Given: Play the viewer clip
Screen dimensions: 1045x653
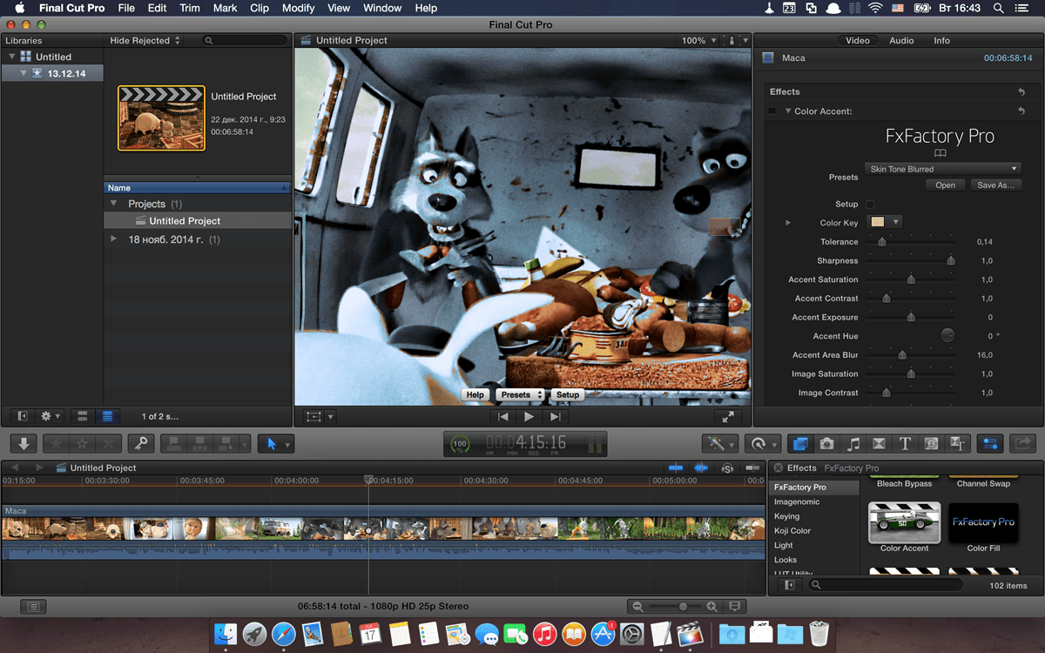Looking at the screenshot, I should point(529,417).
